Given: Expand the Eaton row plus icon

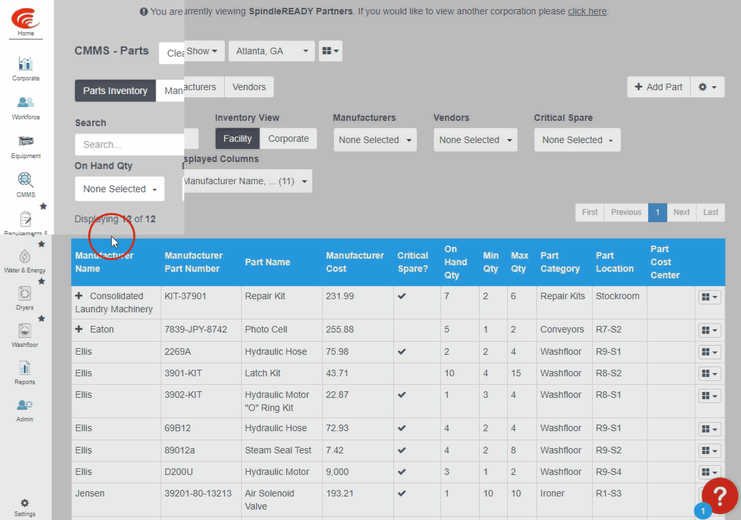Looking at the screenshot, I should click(79, 329).
